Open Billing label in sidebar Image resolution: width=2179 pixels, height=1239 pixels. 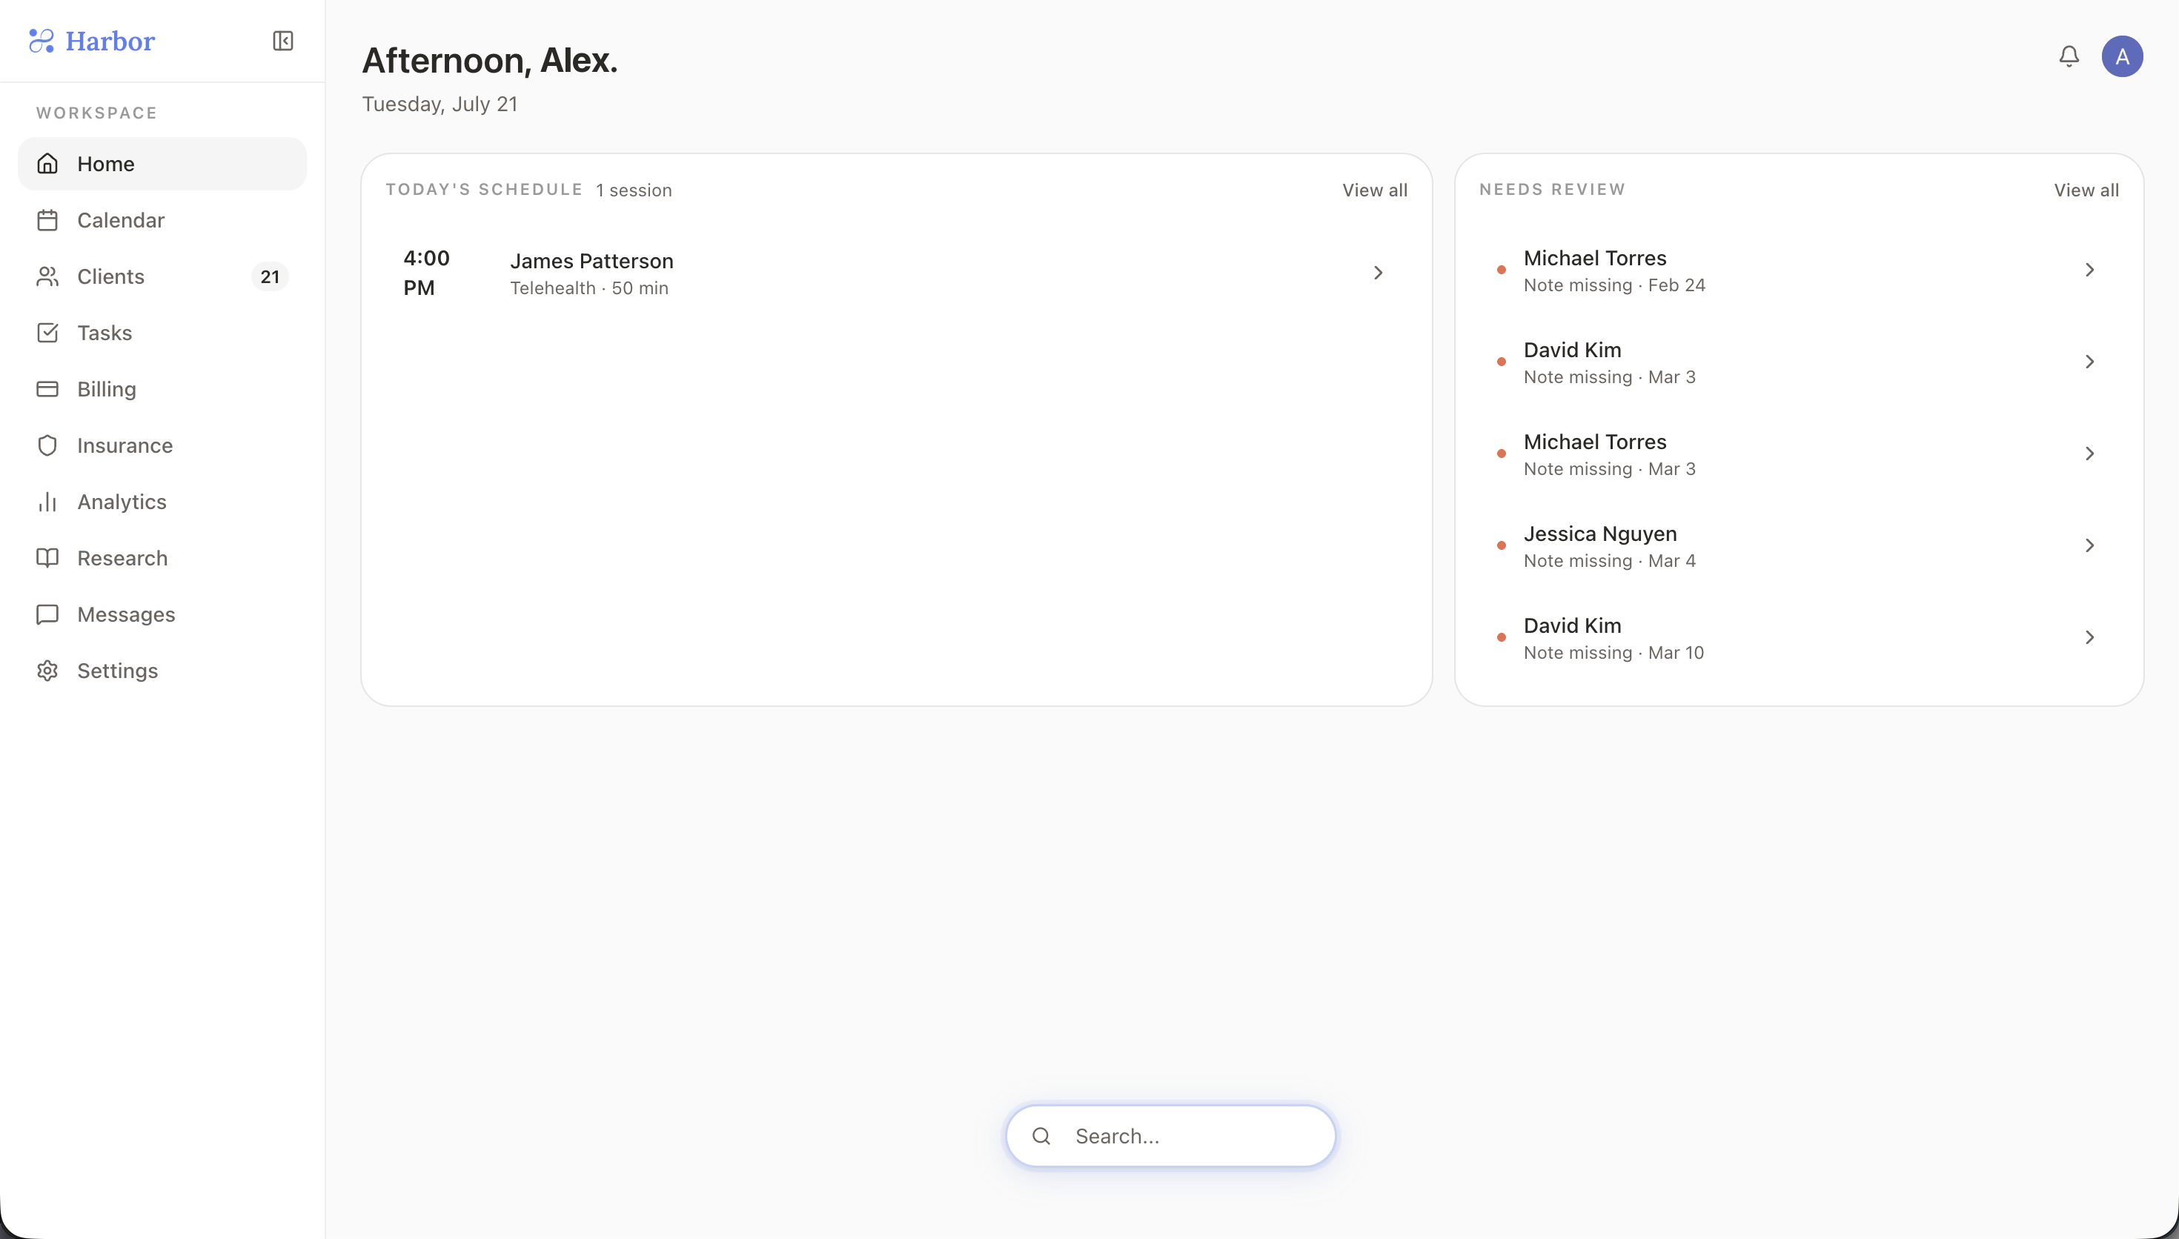(x=106, y=389)
